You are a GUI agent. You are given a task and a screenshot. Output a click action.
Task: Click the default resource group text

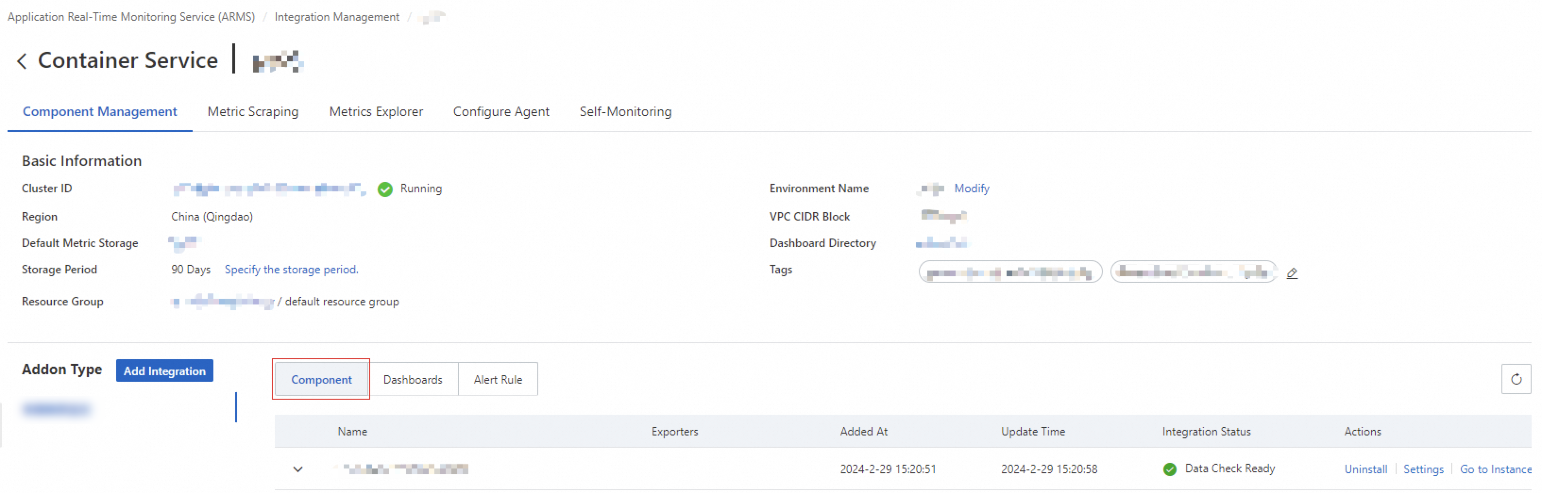tap(342, 302)
